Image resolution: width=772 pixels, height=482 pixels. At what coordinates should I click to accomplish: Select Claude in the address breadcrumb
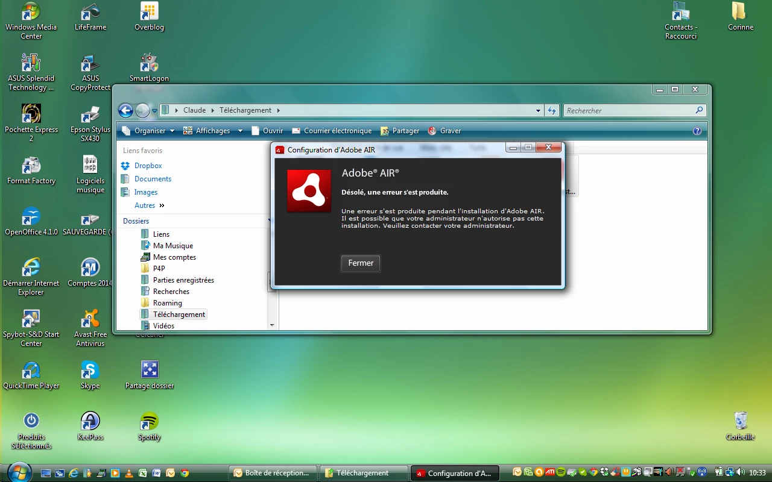(194, 110)
